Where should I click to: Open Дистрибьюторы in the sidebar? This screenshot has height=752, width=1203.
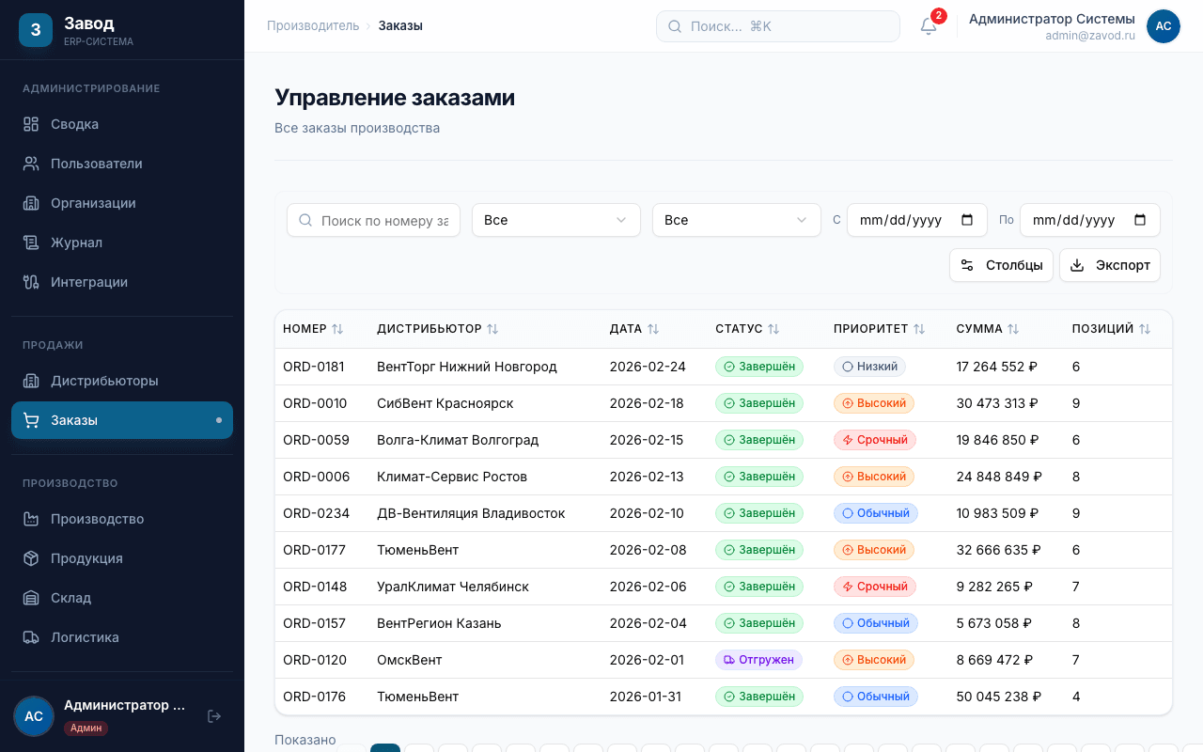coord(104,381)
